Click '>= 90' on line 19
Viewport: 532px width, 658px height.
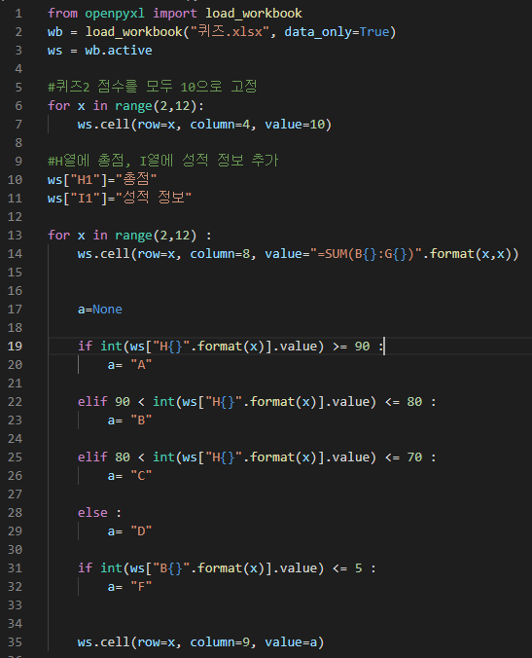[x=351, y=347]
